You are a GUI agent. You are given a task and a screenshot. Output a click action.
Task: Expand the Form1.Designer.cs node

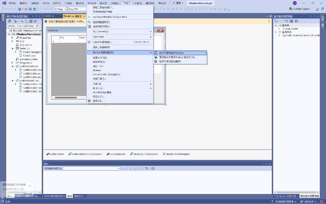[x=16, y=52]
